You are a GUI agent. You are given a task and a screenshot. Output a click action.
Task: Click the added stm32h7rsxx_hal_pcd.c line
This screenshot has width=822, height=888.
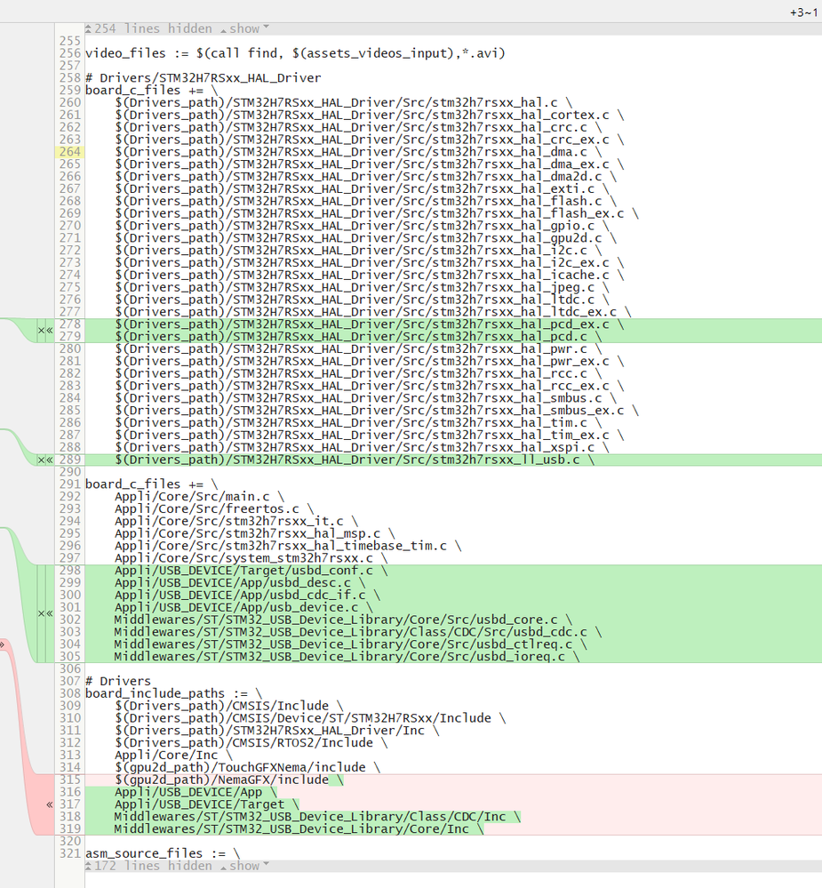click(358, 336)
